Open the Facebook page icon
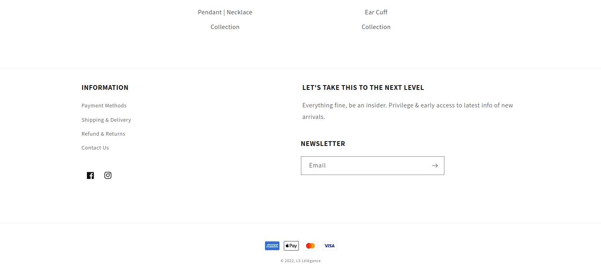The image size is (601, 278). [x=90, y=175]
